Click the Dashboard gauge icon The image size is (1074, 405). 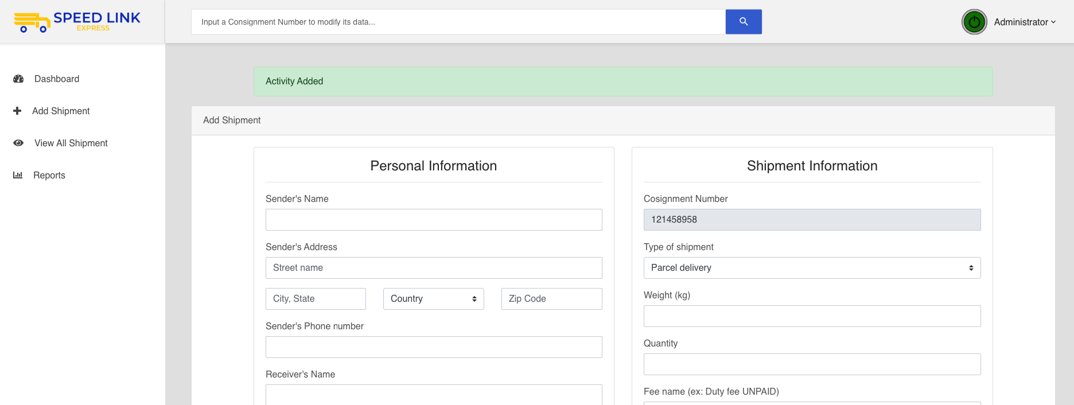click(x=18, y=79)
